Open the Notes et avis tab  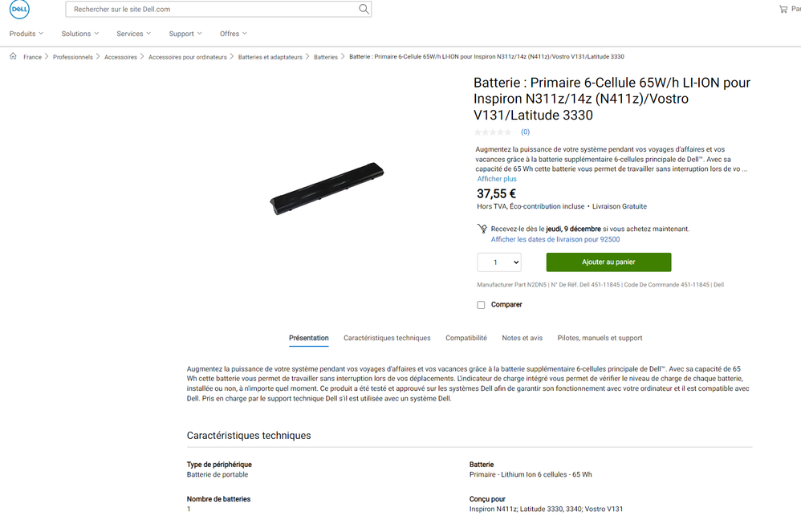[x=522, y=338]
